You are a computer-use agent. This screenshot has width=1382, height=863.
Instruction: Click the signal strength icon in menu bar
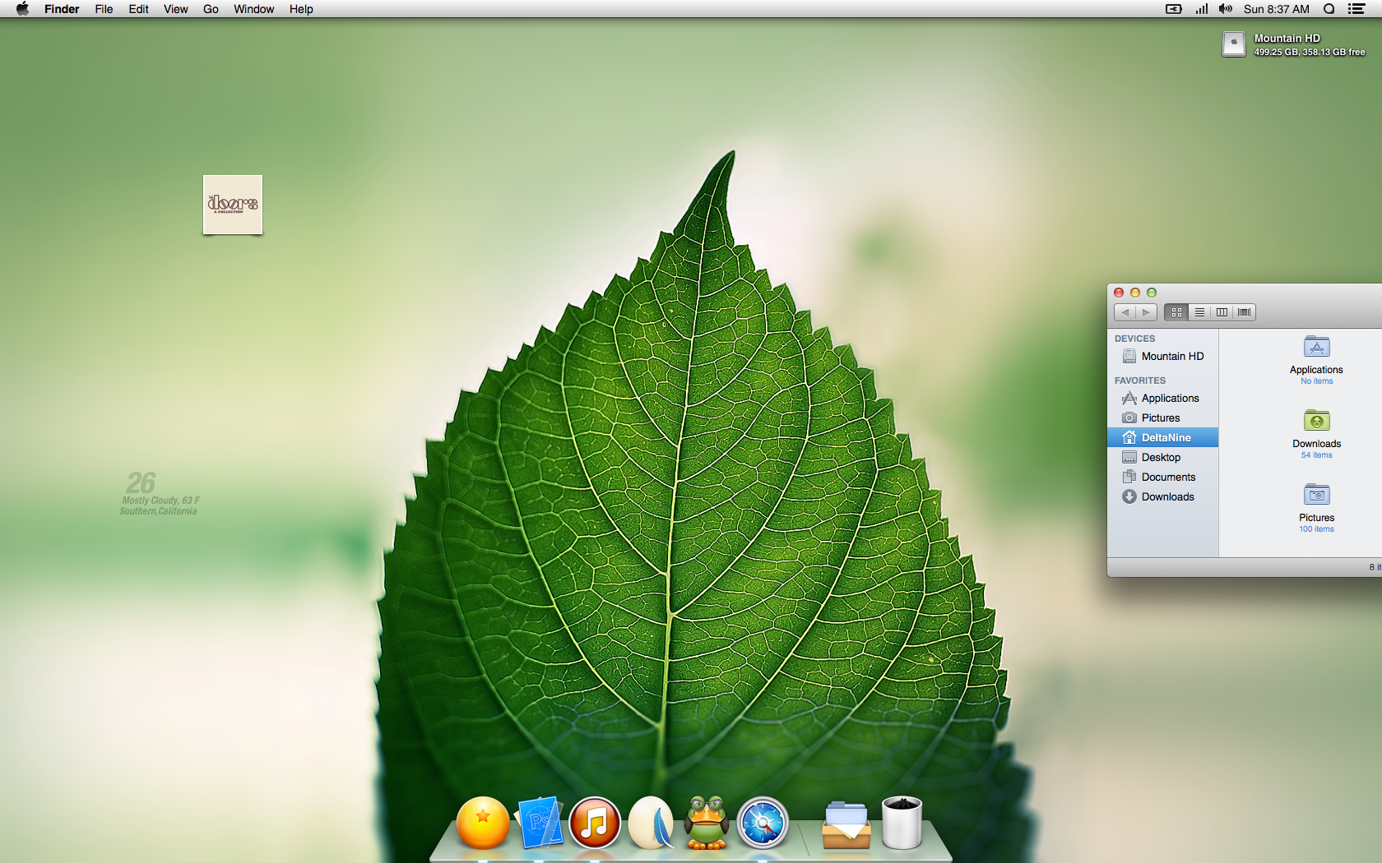(x=1202, y=9)
